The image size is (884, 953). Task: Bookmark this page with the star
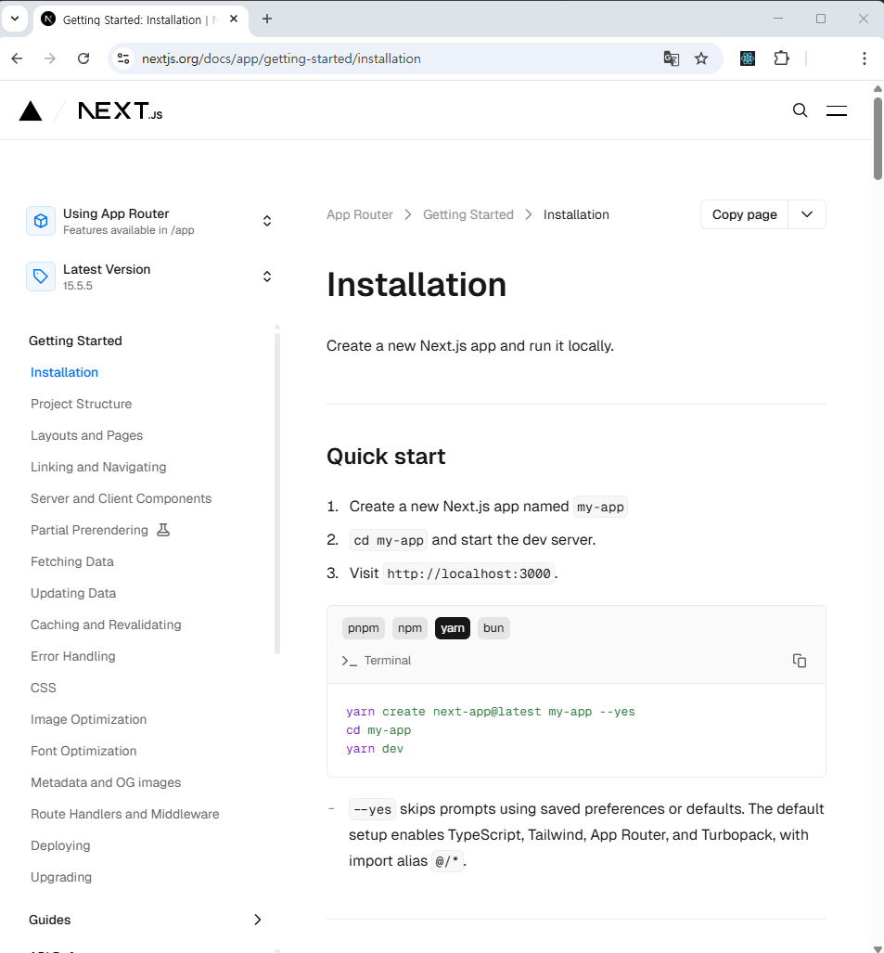click(x=701, y=58)
